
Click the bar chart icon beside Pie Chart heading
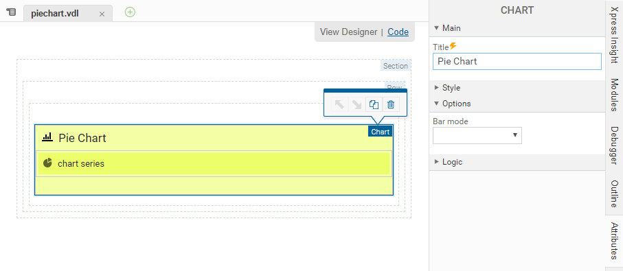(x=47, y=137)
